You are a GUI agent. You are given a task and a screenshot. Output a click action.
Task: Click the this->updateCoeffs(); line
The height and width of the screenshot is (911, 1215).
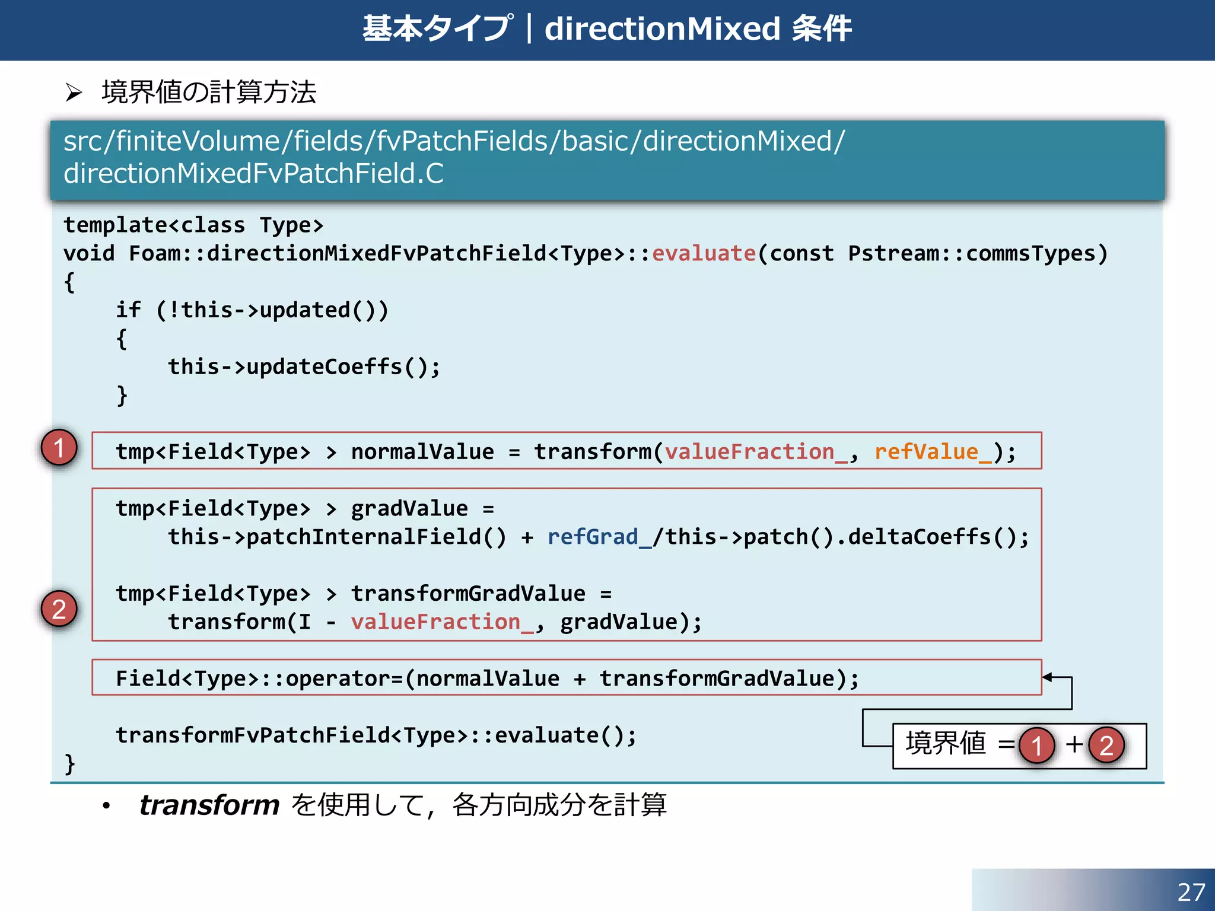(304, 367)
